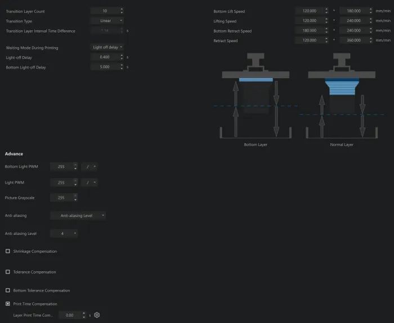Click Bottom Retract Speed first value 180.000
Viewport: 394px width, 323px height.
tap(310, 30)
